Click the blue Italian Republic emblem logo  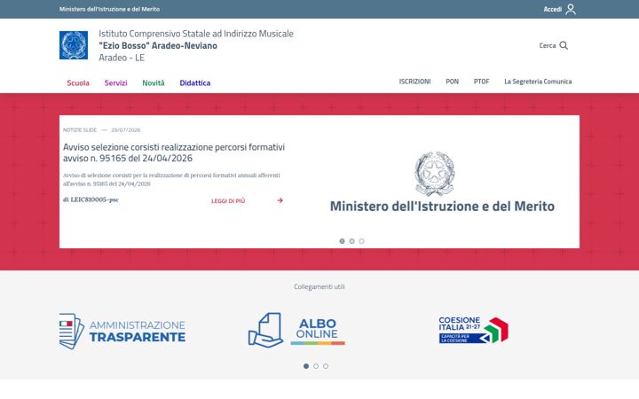pyautogui.click(x=74, y=45)
